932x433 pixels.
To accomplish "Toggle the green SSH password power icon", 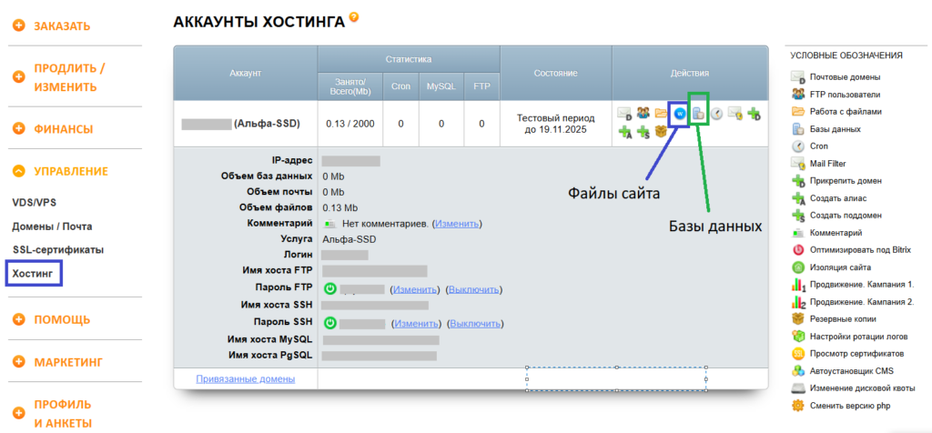I will [x=330, y=323].
